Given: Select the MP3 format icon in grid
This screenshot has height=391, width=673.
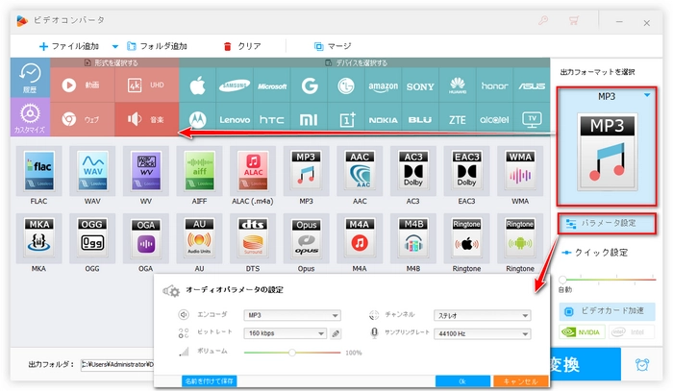Looking at the screenshot, I should [x=307, y=171].
